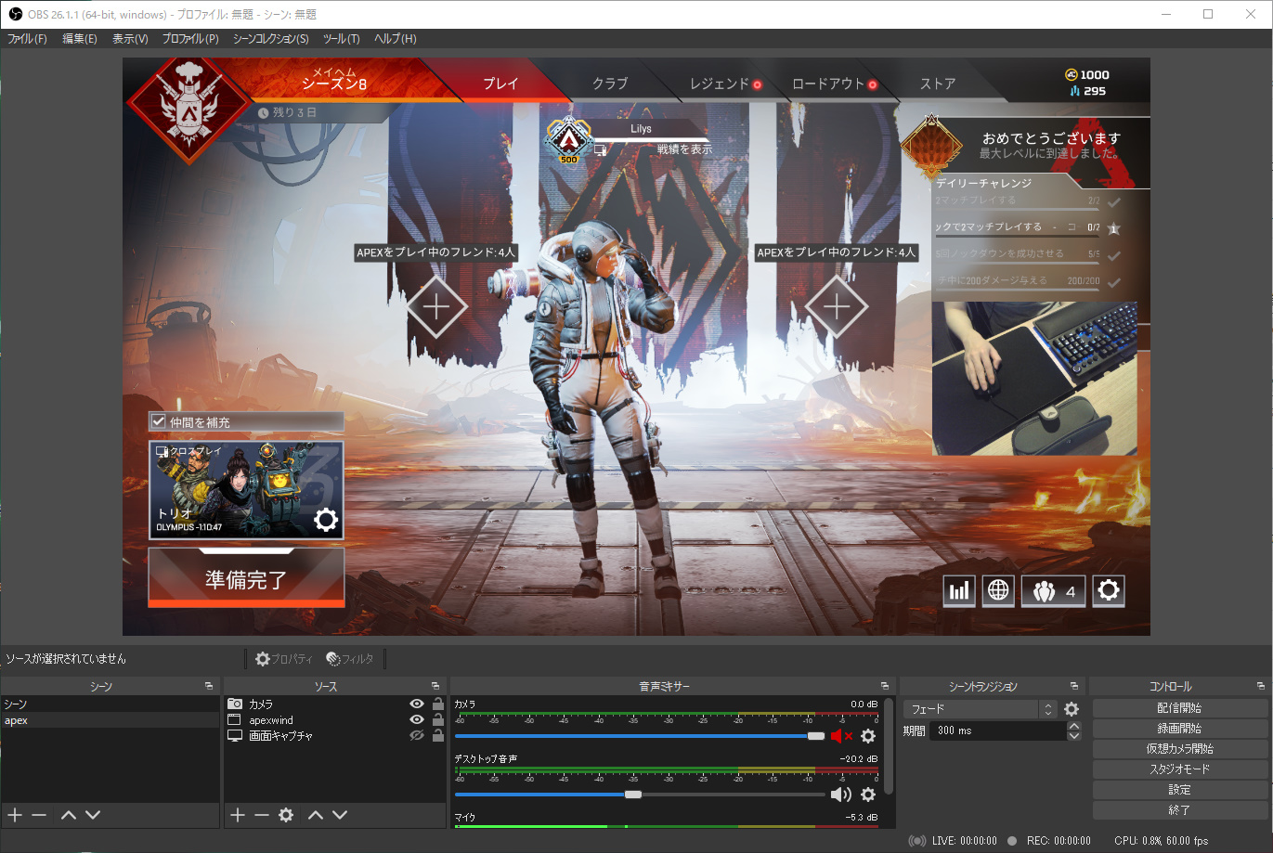The height and width of the screenshot is (853, 1273).
Task: Click the webcam overlay in the preview
Action: click(x=1034, y=379)
